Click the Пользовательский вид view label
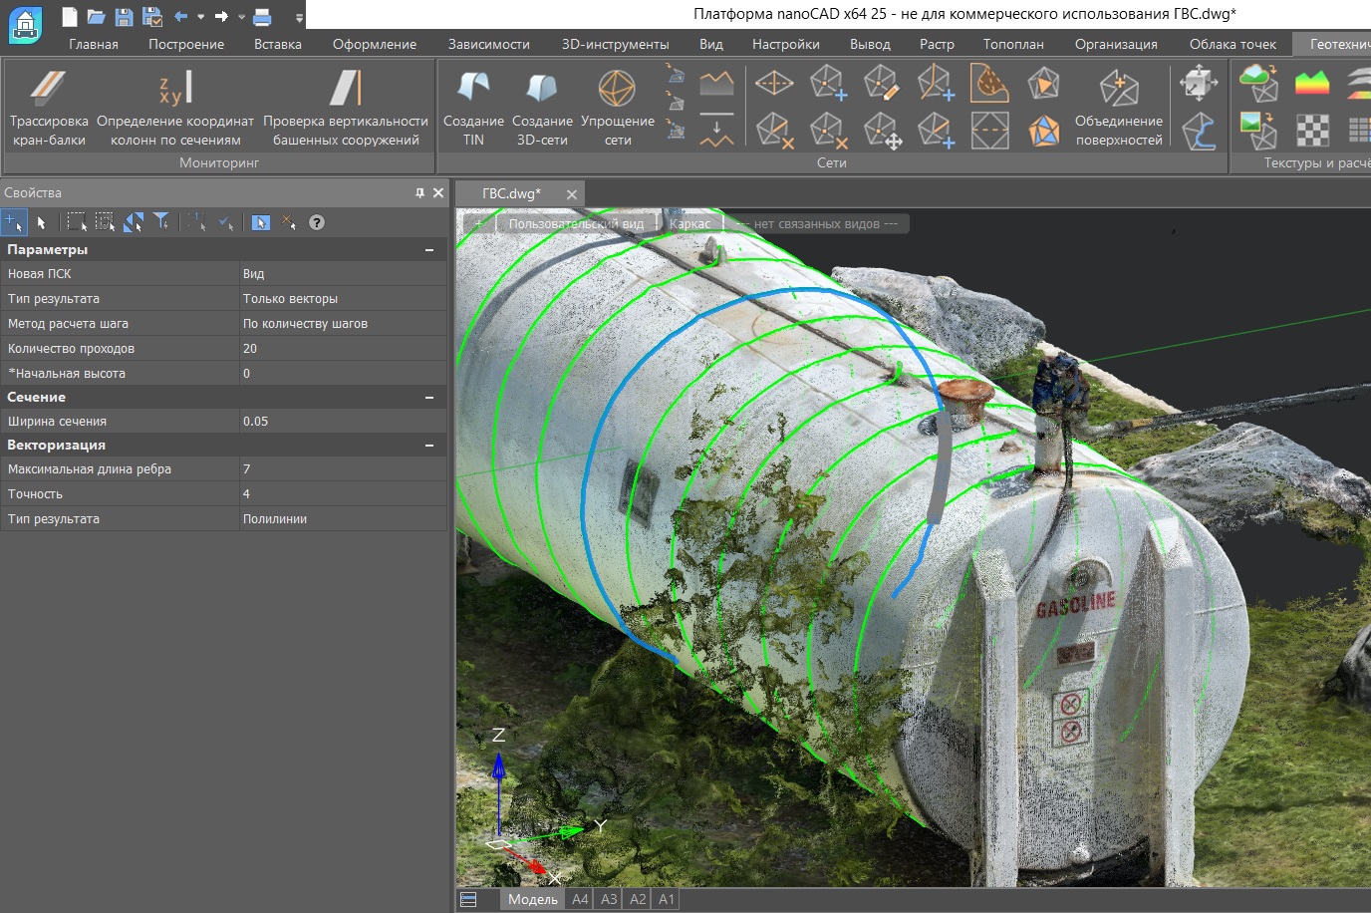The width and height of the screenshot is (1371, 913). pyautogui.click(x=576, y=224)
